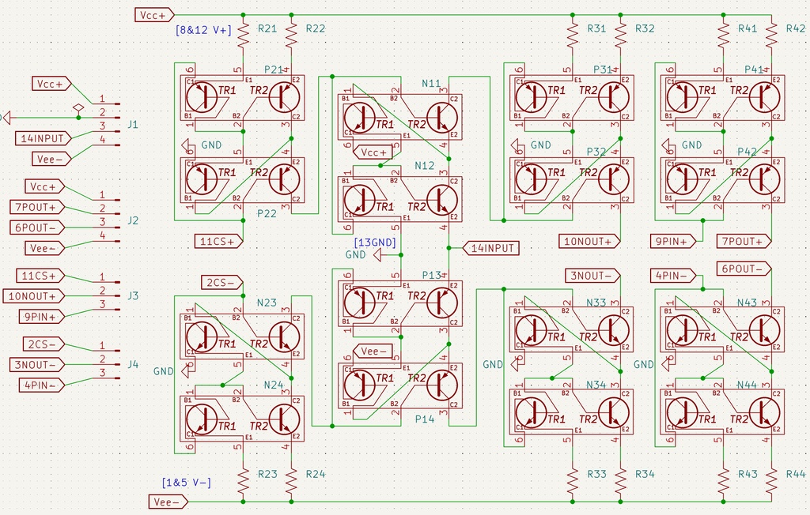Viewport: 810px width, 515px height.
Task: Select the 6POUT- label wired to J2
Action: coord(37,227)
